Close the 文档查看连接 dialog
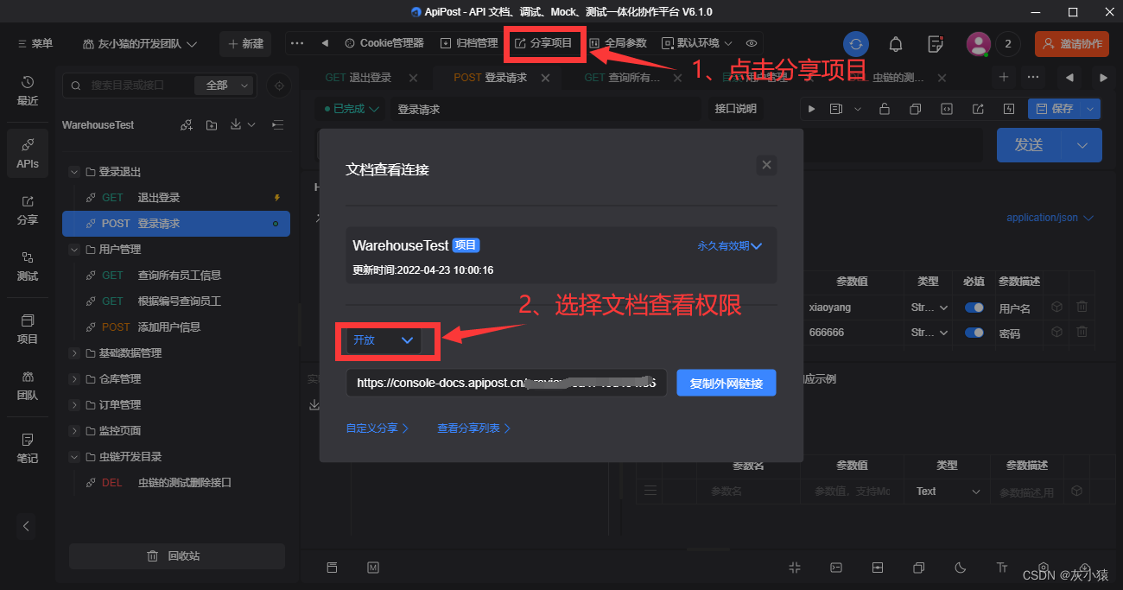1123x590 pixels. tap(766, 166)
